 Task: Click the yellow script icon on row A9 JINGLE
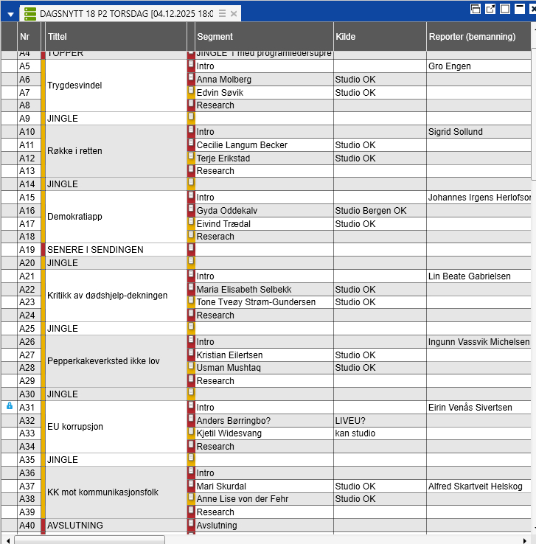tap(191, 118)
